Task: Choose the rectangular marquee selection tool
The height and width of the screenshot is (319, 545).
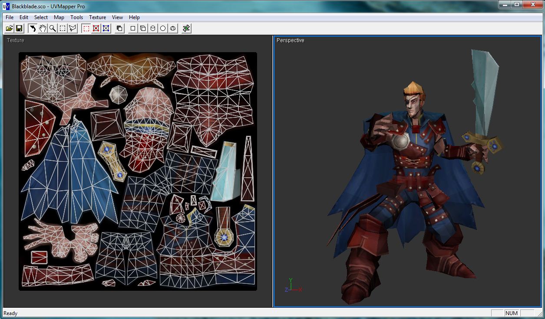Action: pyautogui.click(x=63, y=28)
